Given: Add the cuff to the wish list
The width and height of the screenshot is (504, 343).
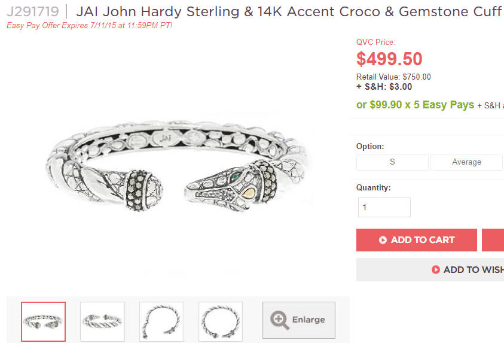Looking at the screenshot, I should 468,270.
